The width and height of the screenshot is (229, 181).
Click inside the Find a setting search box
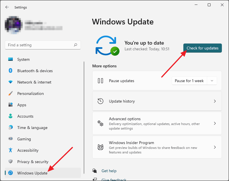[x=43, y=45]
